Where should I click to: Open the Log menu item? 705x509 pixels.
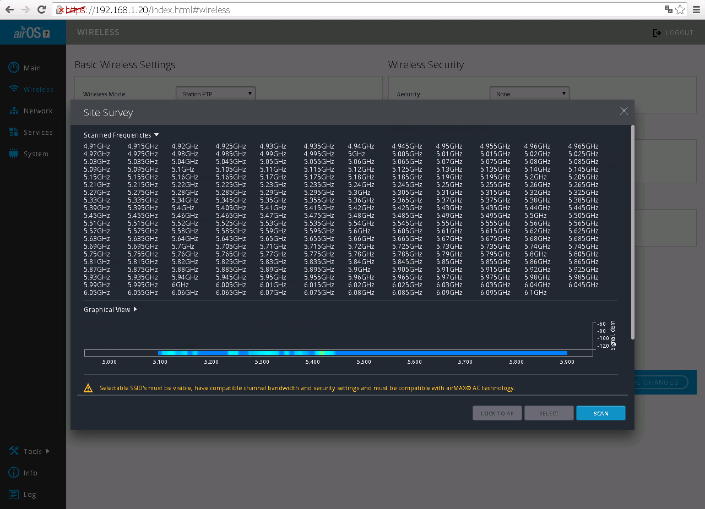[x=30, y=494]
